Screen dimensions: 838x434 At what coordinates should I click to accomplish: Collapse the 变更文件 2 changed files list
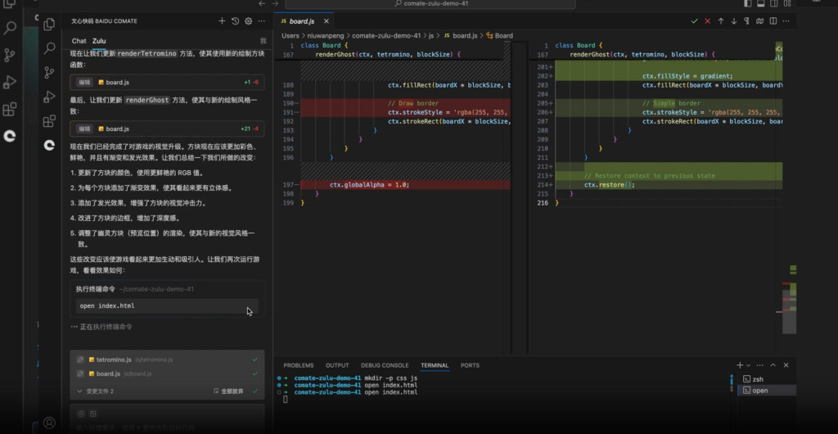click(79, 391)
